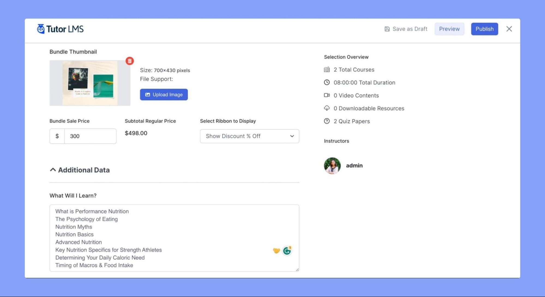Click the quiz papers help circle icon

pyautogui.click(x=326, y=121)
